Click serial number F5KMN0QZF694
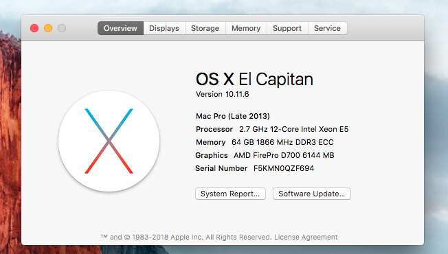 pyautogui.click(x=284, y=168)
